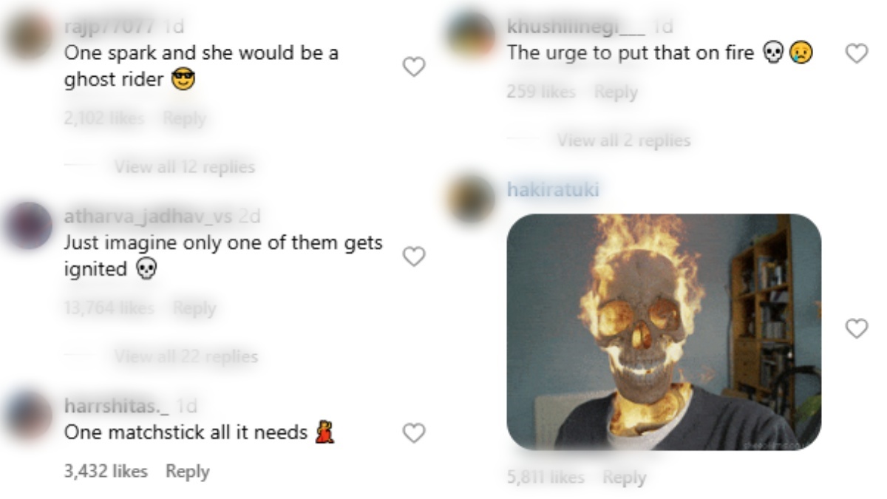Open hakiratuki's profile avatar
Image resolution: width=887 pixels, height=499 pixels.
coord(472,198)
